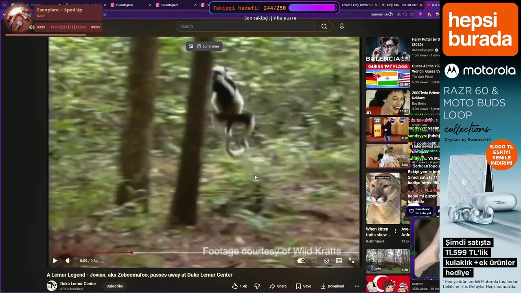Dislike the video with the thumbs down
521x293 pixels.
click(x=257, y=286)
